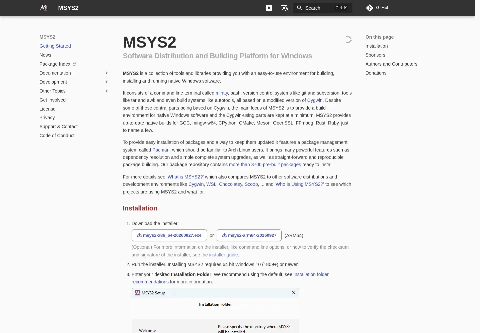Close the MSYS2 Setup dialog image
The image size is (480, 333).
294,293
